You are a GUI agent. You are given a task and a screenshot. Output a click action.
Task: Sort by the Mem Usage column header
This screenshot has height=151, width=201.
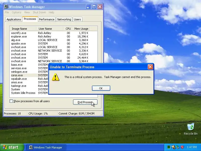tap(81, 29)
